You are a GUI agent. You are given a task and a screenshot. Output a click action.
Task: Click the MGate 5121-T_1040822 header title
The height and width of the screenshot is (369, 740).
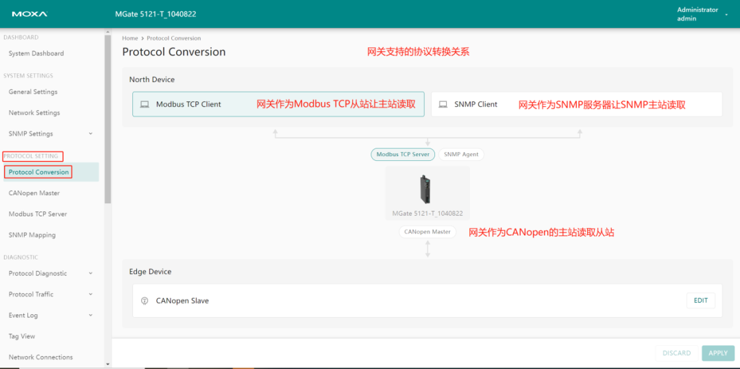click(x=156, y=14)
